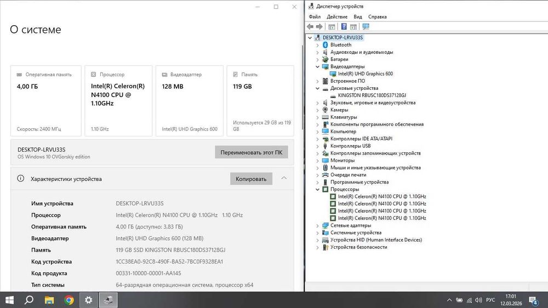This screenshot has width=548, height=308.
Task: Open the Вид menu
Action: point(357,16)
